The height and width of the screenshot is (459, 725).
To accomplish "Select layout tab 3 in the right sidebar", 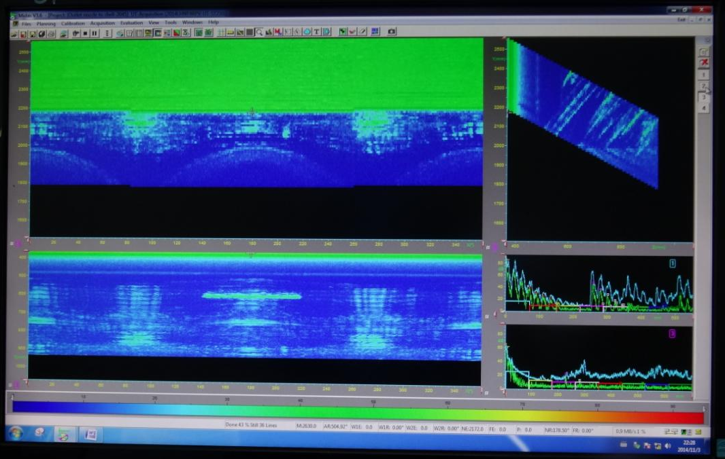I will click(704, 97).
